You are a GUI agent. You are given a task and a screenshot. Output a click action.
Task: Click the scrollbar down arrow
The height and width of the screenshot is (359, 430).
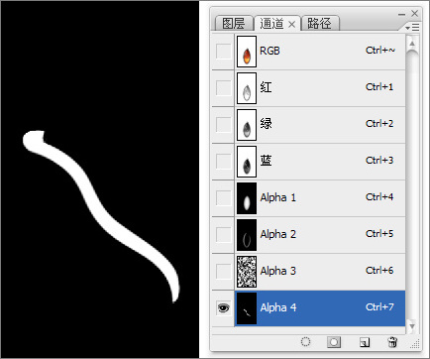(412, 326)
